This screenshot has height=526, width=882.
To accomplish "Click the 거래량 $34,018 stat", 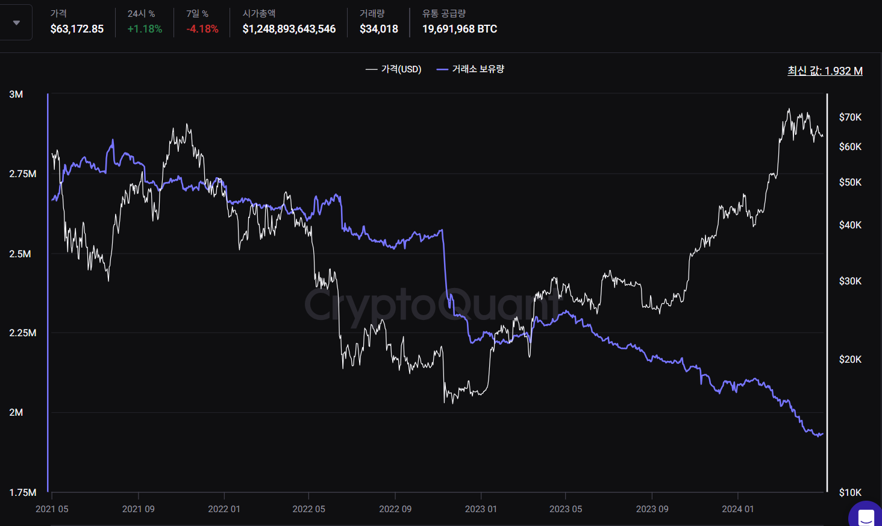I will click(x=378, y=29).
